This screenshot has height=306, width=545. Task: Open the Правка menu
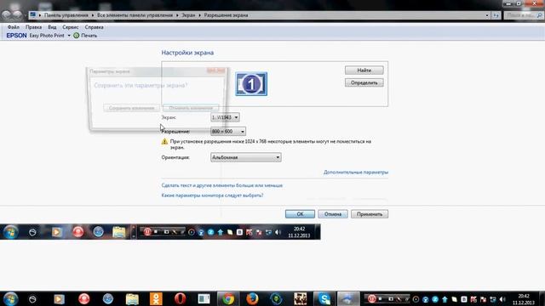pyautogui.click(x=34, y=27)
